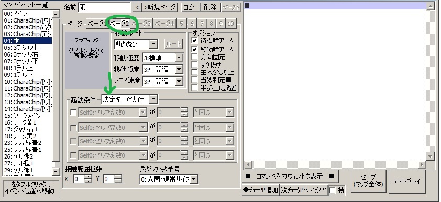This screenshot has width=441, height=202.
Task: Click the コピー button
Action: click(191, 7)
